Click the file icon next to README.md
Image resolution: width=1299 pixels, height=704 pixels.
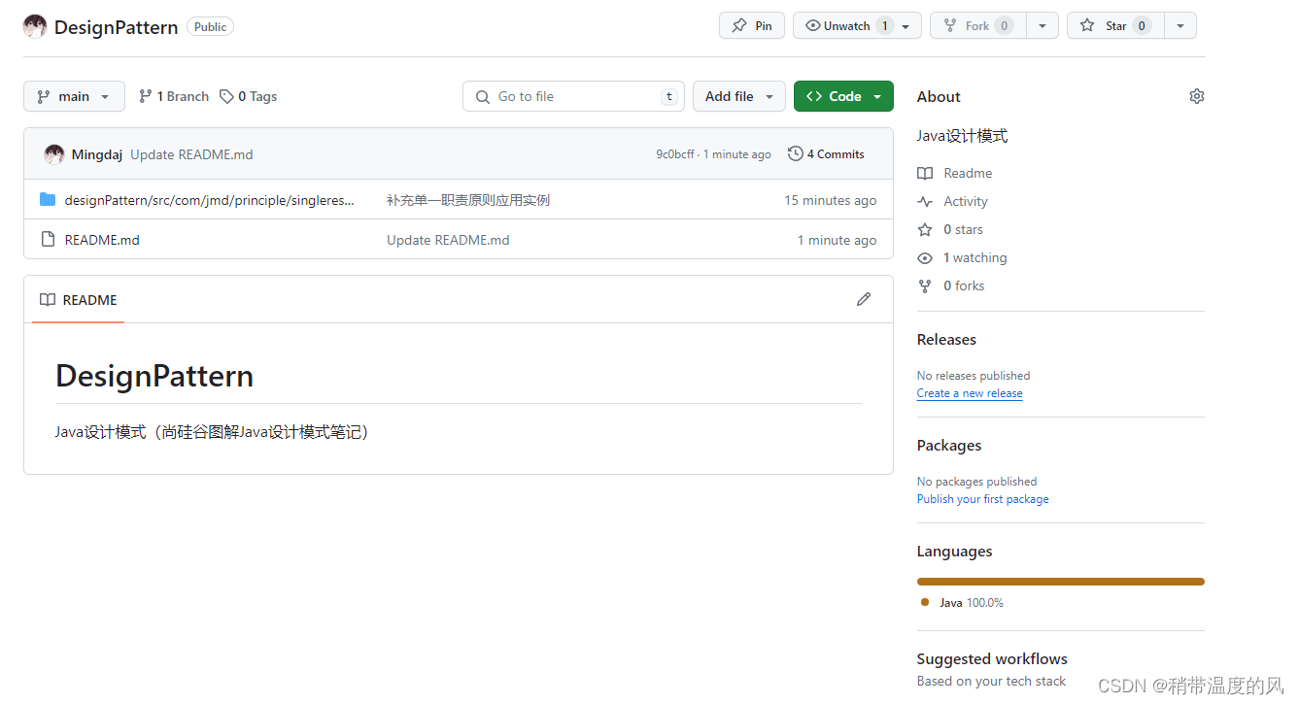(x=48, y=239)
